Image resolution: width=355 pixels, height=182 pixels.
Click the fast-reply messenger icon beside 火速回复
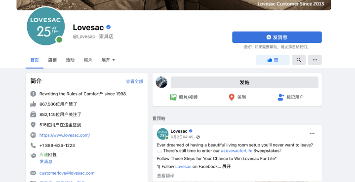point(33,155)
